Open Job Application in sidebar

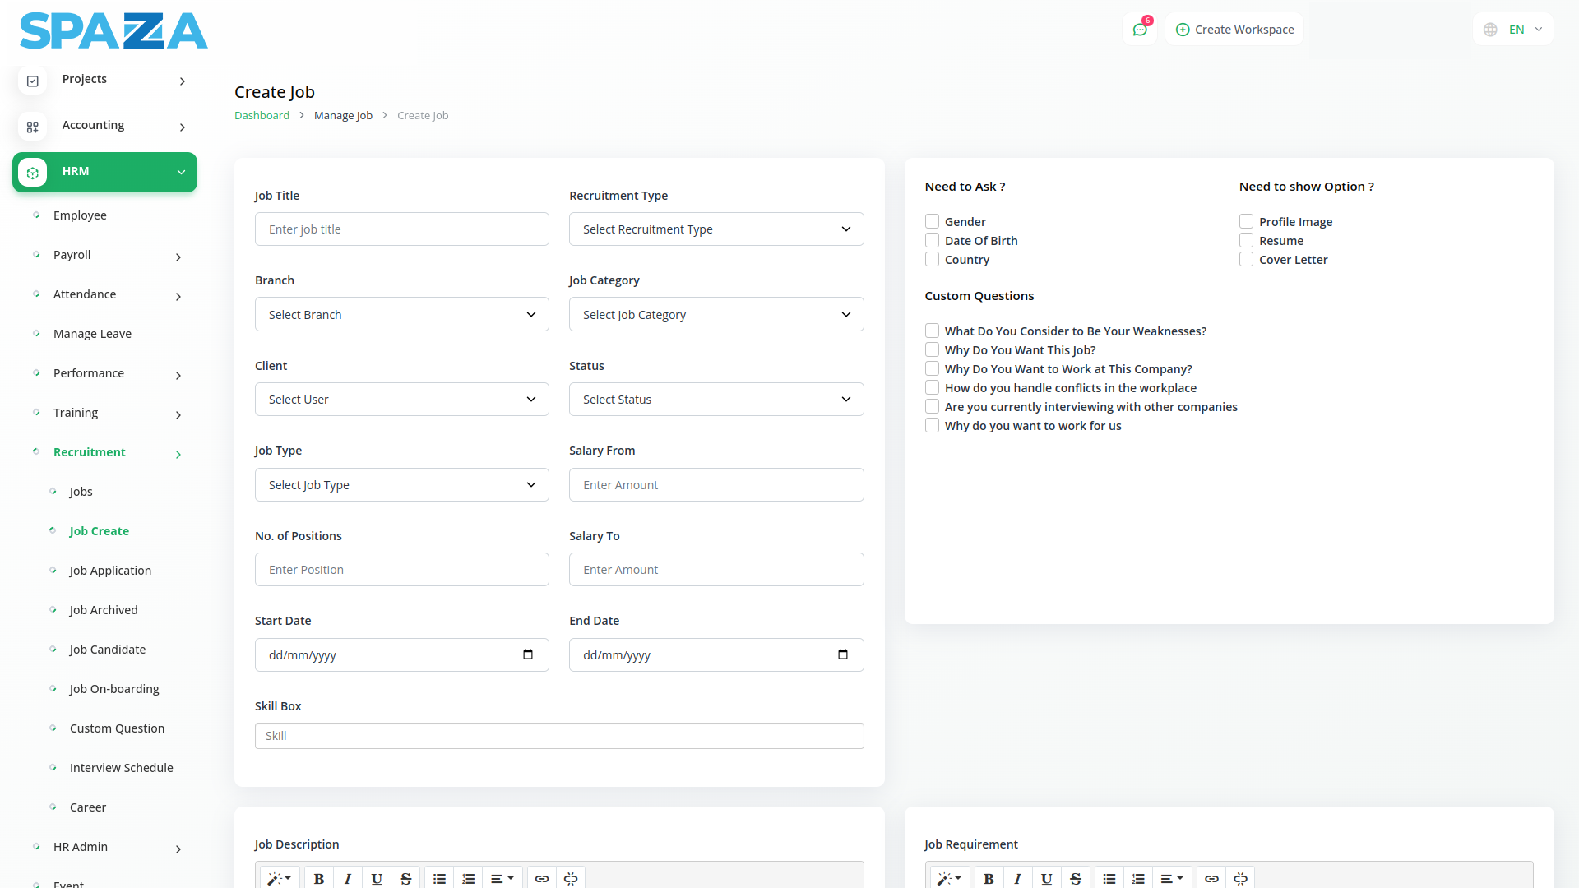coord(110,571)
